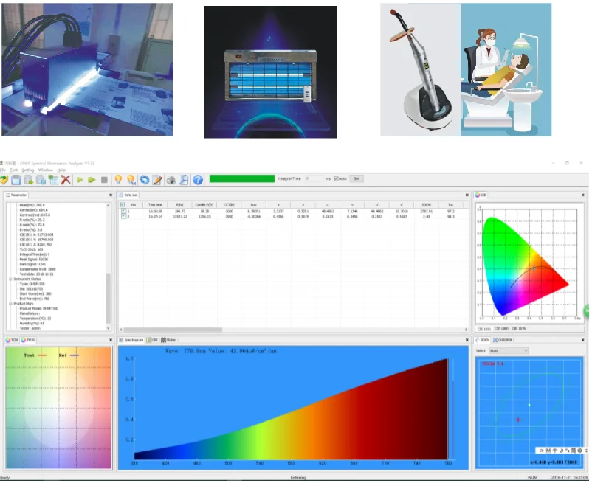Uncheck data row 1 checkbox
Image resolution: width=592 pixels, height=483 pixels.
pos(123,211)
